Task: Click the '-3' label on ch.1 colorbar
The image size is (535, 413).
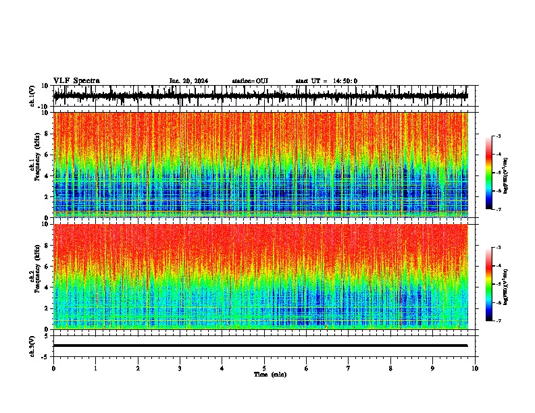Action: tap(499, 136)
